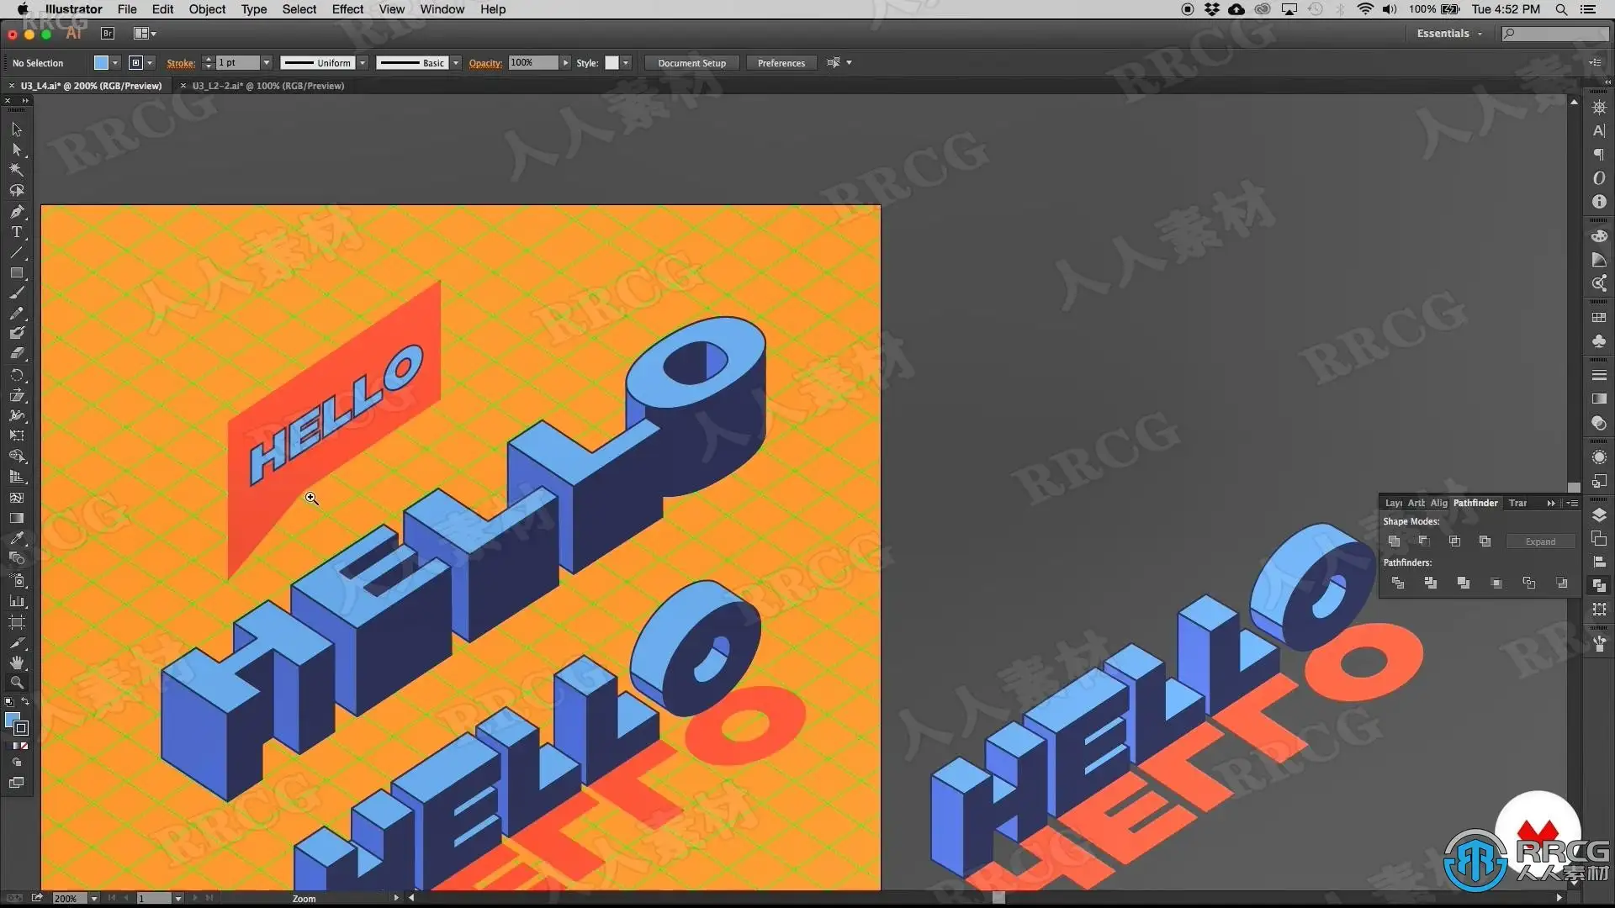The height and width of the screenshot is (908, 1615).
Task: Click the Expand button in Pathfinder
Action: 1540,541
